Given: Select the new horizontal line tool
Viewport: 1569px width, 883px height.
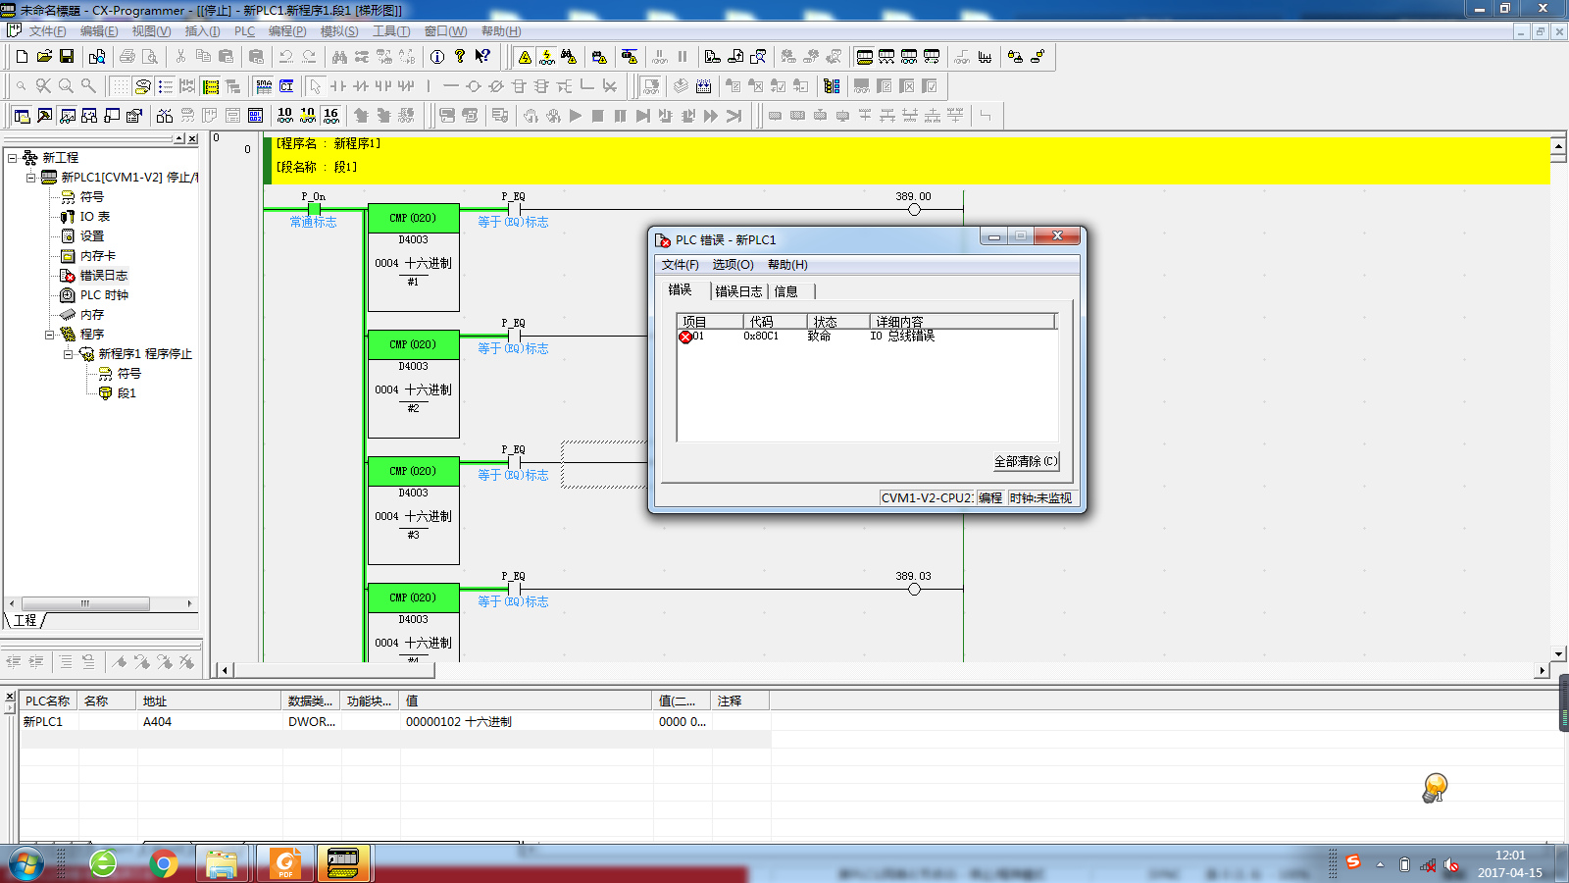Looking at the screenshot, I should coord(450,86).
